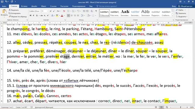Clear all formatting eraser icon
Screen dimensions: 195x109
pos(64,11)
